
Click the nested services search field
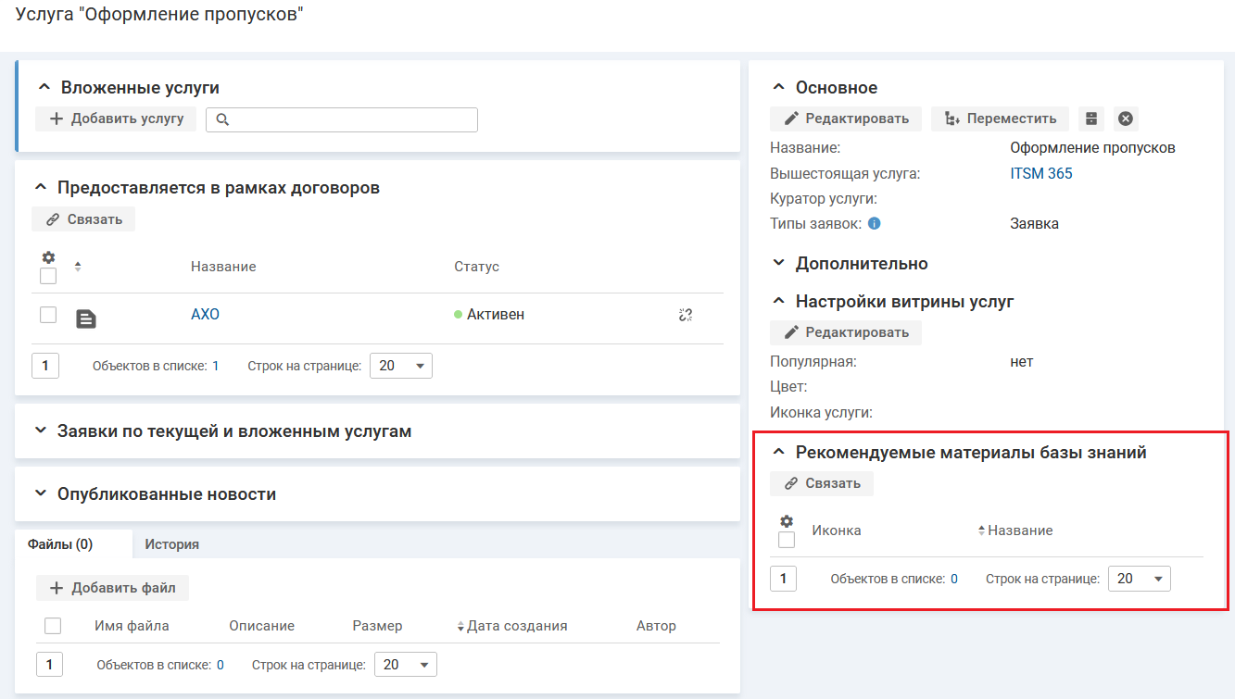pos(352,119)
